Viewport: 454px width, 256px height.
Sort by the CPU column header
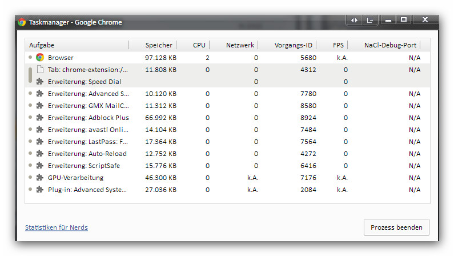tap(193, 45)
